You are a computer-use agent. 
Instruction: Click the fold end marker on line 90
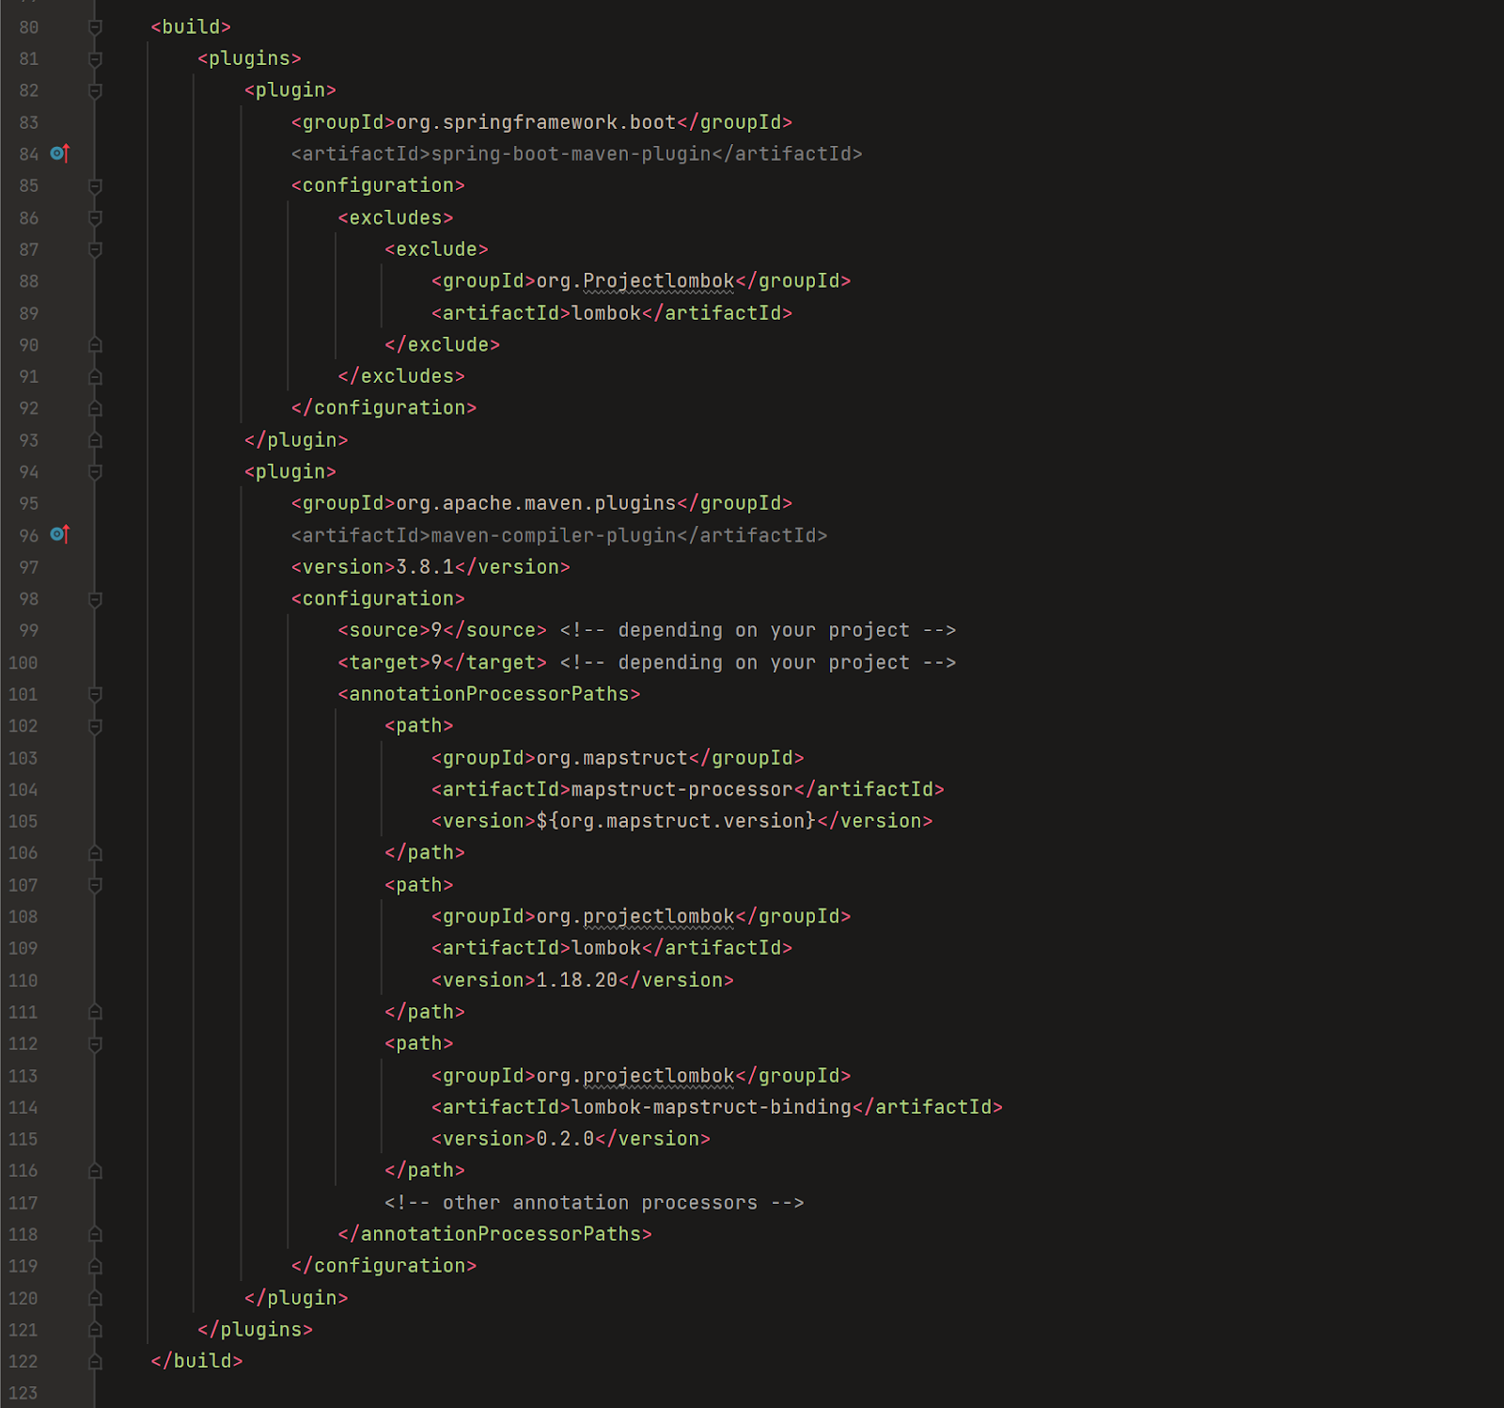click(x=95, y=345)
